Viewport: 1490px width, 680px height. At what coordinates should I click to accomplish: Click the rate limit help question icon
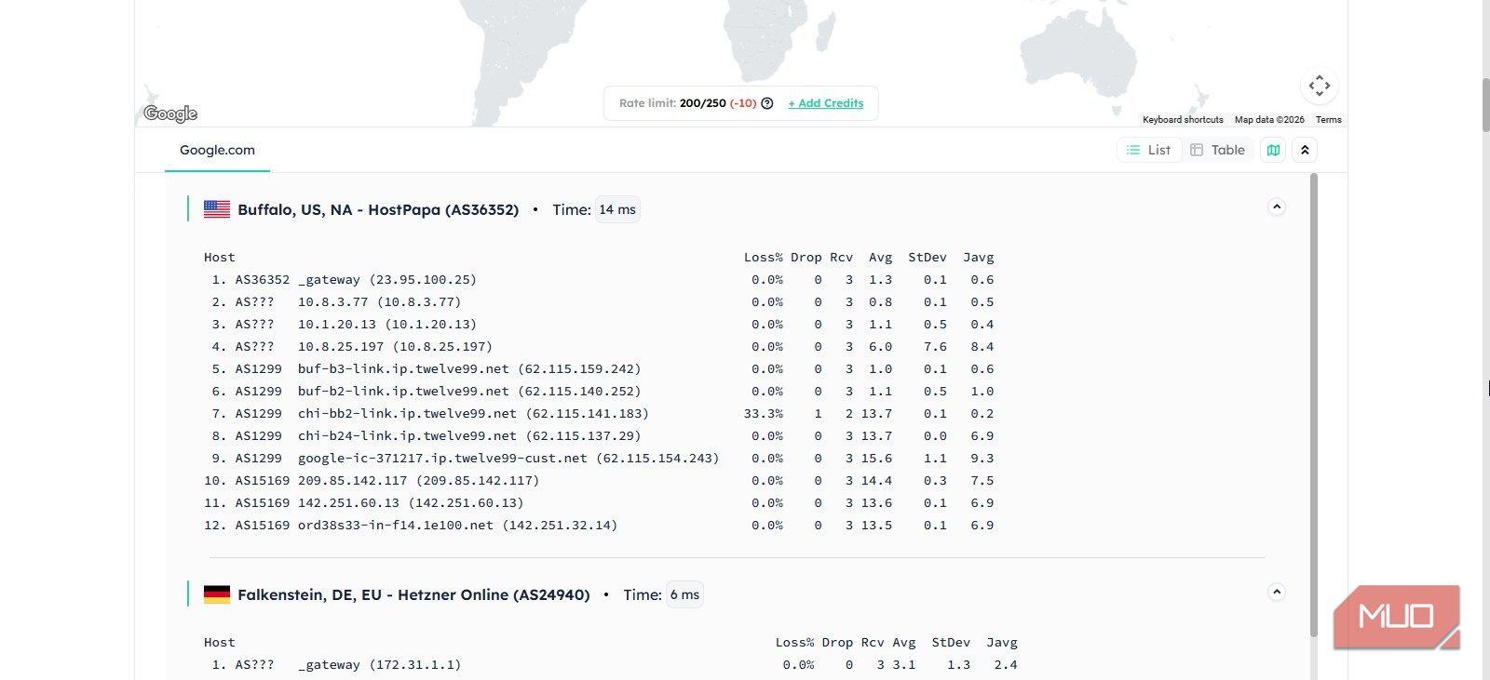[767, 103]
